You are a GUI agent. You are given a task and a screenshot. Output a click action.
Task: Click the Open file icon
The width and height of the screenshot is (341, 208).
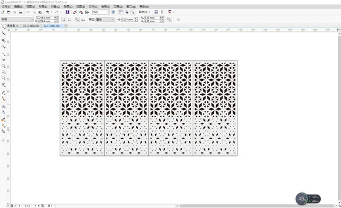(9, 12)
